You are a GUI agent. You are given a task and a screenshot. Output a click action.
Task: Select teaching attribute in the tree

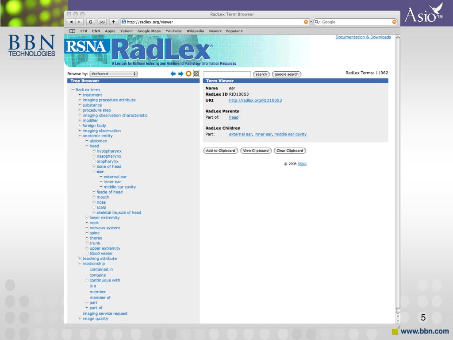tap(100, 259)
